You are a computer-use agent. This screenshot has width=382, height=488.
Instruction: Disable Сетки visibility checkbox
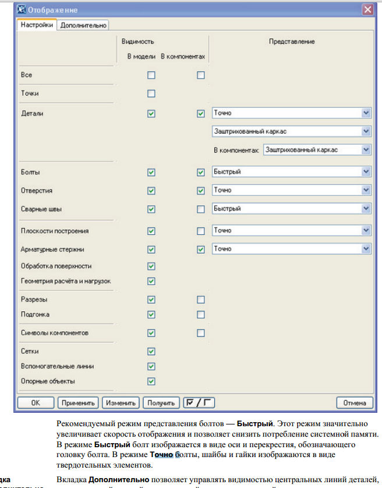[x=151, y=352]
